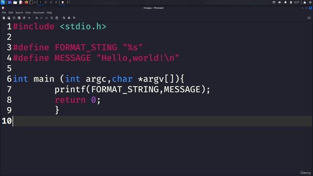Click the second window button in panel
The width and height of the screenshot is (313, 176).
68,2
